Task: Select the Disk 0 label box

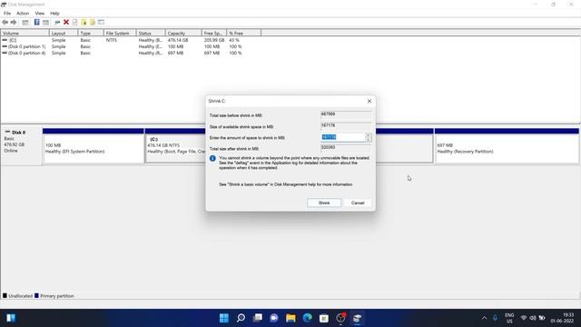Action: pos(22,146)
